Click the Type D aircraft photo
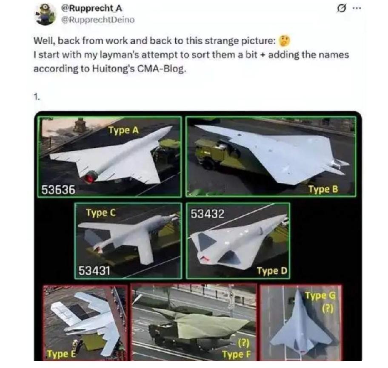 [238, 241]
